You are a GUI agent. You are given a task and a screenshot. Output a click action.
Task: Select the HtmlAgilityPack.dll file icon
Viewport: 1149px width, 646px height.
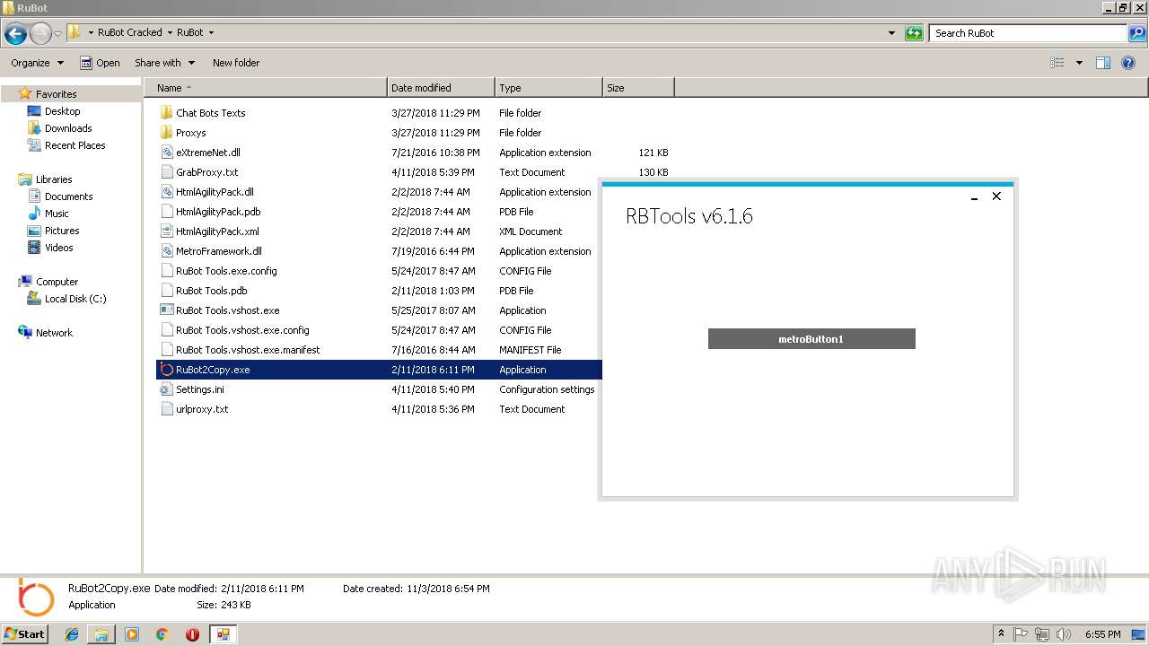click(166, 192)
